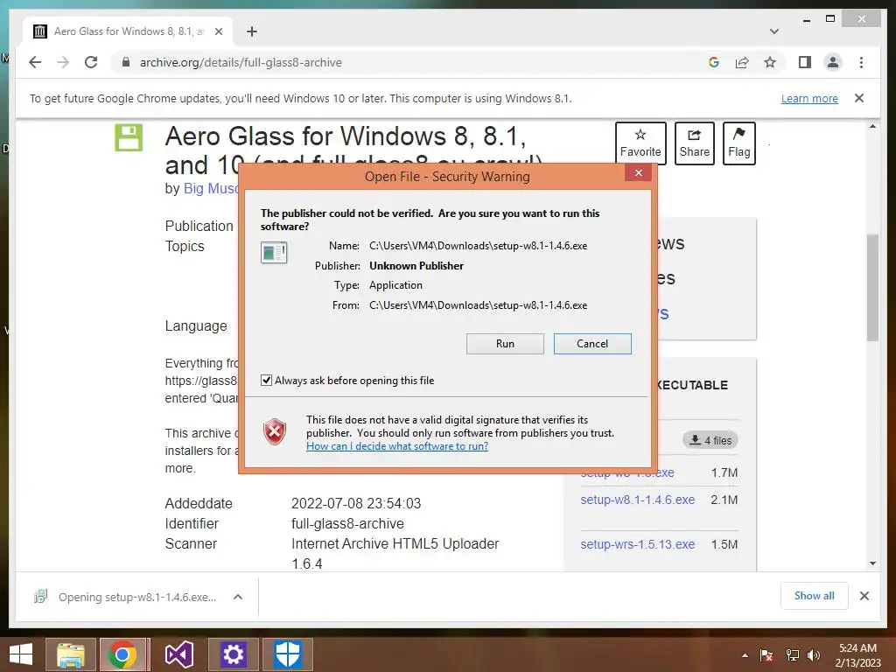Open Chrome three-dot menu
896x672 pixels.
[x=861, y=62]
